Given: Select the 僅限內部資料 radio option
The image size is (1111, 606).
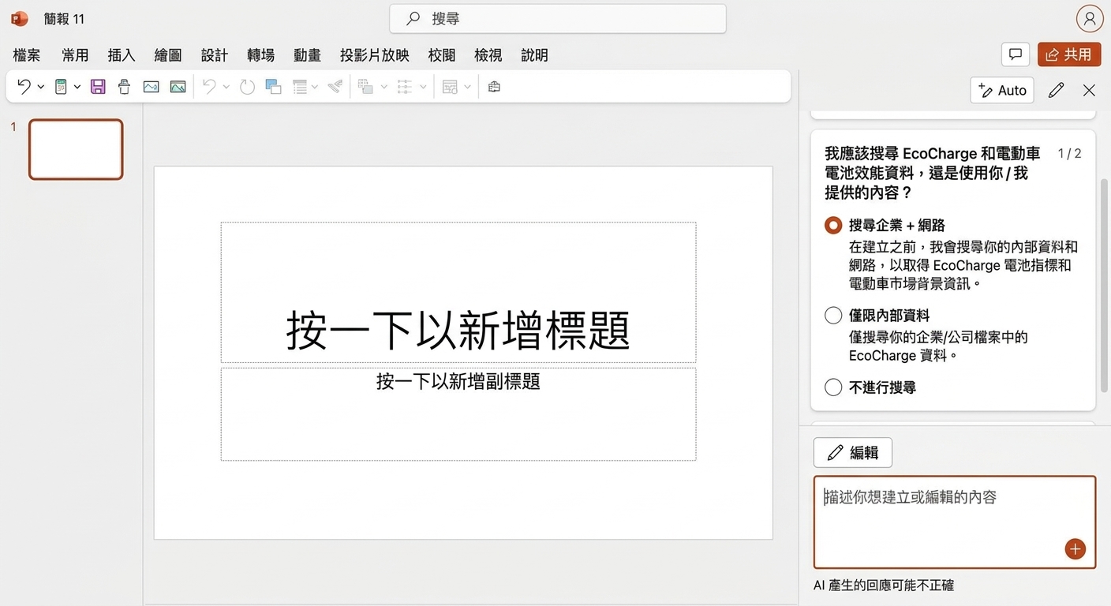Looking at the screenshot, I should (x=833, y=316).
